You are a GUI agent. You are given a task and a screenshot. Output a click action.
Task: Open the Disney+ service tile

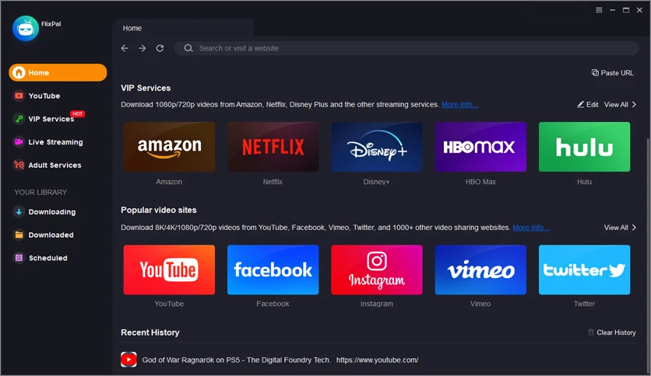[377, 147]
